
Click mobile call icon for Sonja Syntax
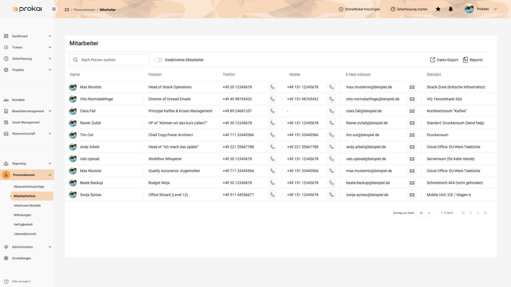pos(331,195)
